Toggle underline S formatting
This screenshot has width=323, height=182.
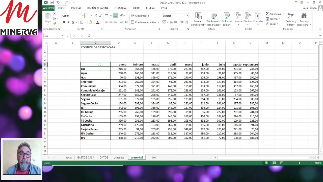(x=73, y=22)
